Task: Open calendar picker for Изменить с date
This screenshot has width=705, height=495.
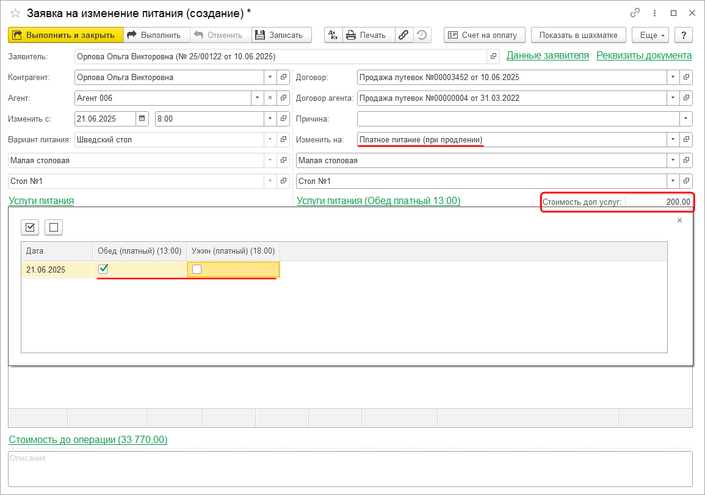Action: click(142, 119)
